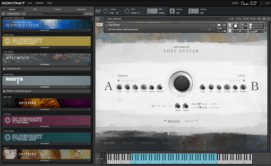This screenshot has width=271, height=166.
Task: Toggle layer B power button
Action: [244, 81]
